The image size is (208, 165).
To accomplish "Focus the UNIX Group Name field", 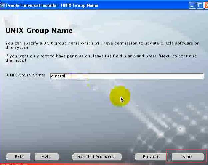I will pyautogui.click(x=127, y=76).
